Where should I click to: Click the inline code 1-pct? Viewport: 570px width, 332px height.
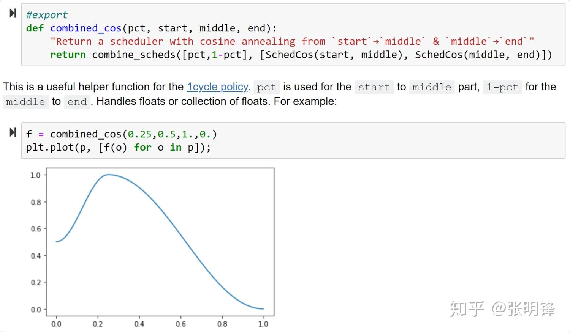(502, 87)
